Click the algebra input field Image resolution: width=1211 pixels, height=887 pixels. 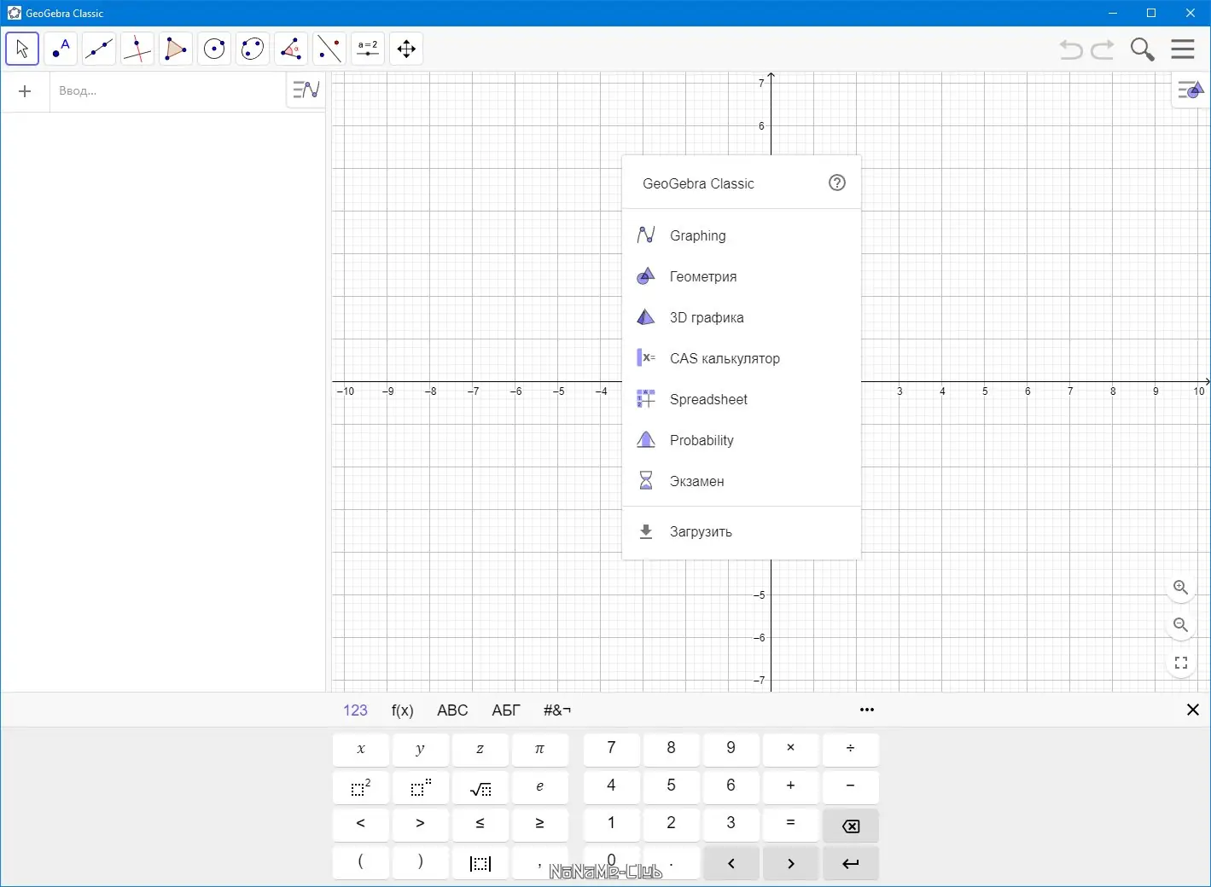coord(166,91)
